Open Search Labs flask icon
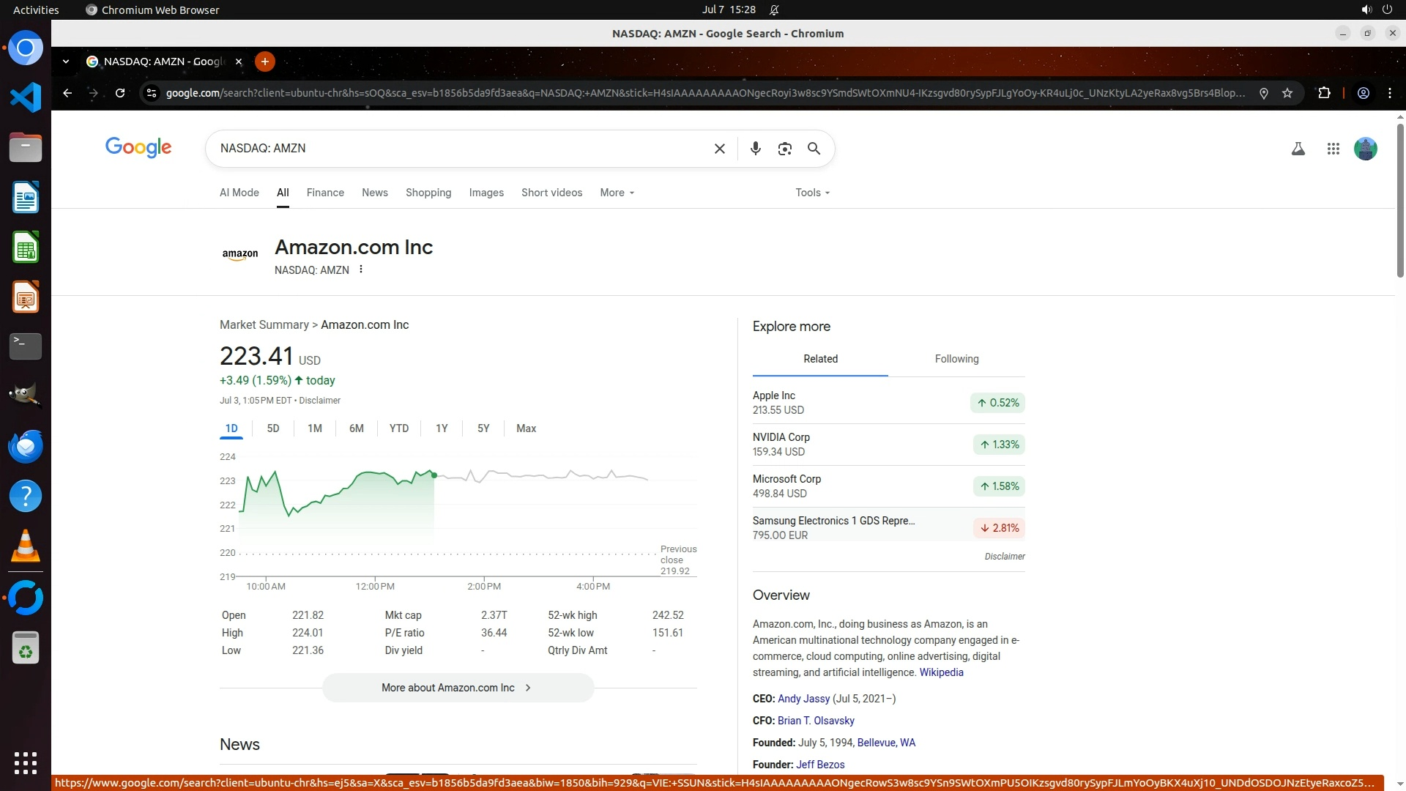1406x791 pixels. point(1298,149)
